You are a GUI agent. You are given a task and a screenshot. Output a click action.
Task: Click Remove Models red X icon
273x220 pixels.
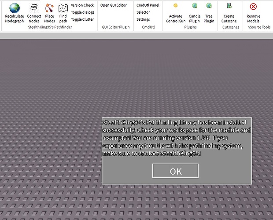click(253, 7)
